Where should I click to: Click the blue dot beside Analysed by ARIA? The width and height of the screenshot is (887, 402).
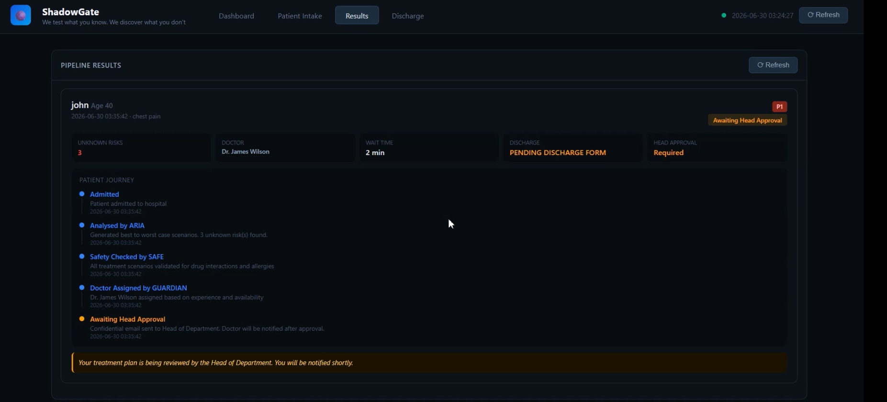(x=82, y=225)
